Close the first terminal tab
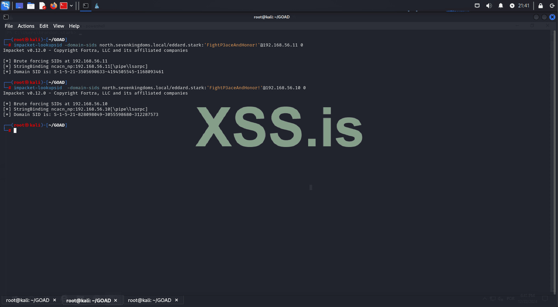This screenshot has height=307, width=558. (x=55, y=300)
